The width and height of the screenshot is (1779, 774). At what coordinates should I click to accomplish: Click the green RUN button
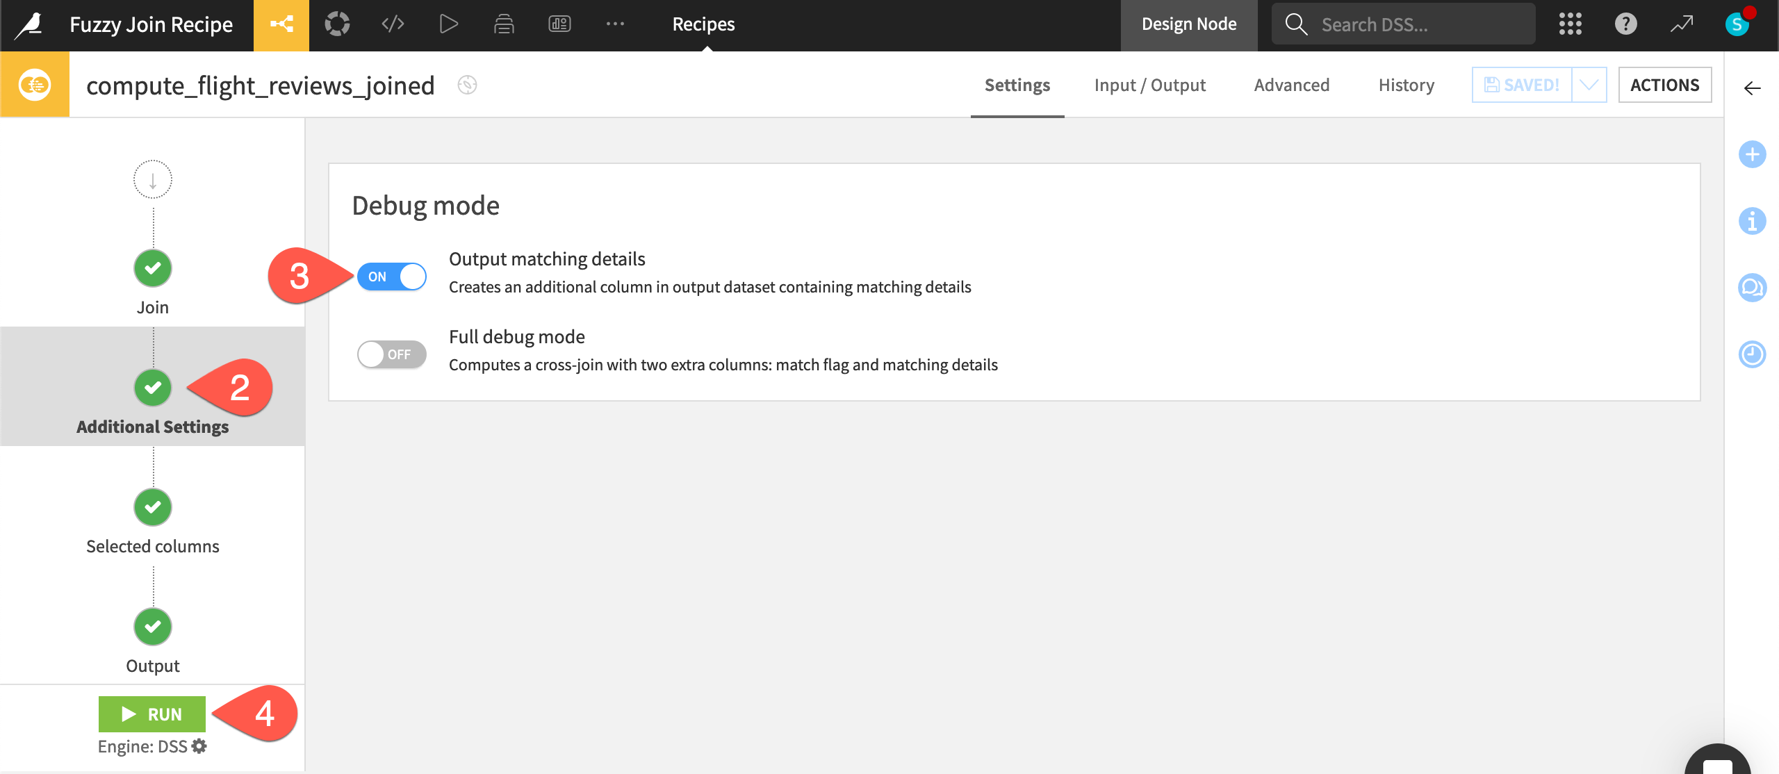point(152,714)
